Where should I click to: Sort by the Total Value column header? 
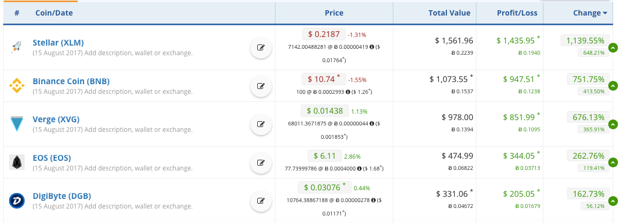(449, 13)
